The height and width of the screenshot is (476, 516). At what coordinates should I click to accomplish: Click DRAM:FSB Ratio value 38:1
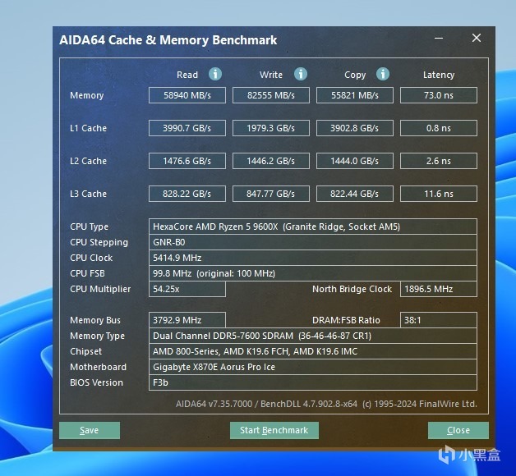439,320
